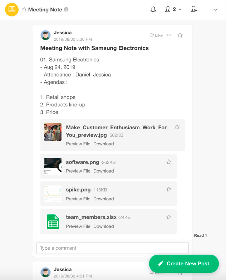Open notifications bell in header
This screenshot has height=280, width=226.
pyautogui.click(x=153, y=10)
